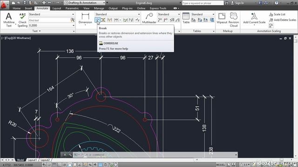The image size is (298, 167).
Task: Open the AutoCAD application menu logo
Action: click(4, 5)
